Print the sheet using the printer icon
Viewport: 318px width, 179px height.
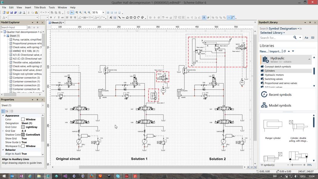[x=20, y=13]
